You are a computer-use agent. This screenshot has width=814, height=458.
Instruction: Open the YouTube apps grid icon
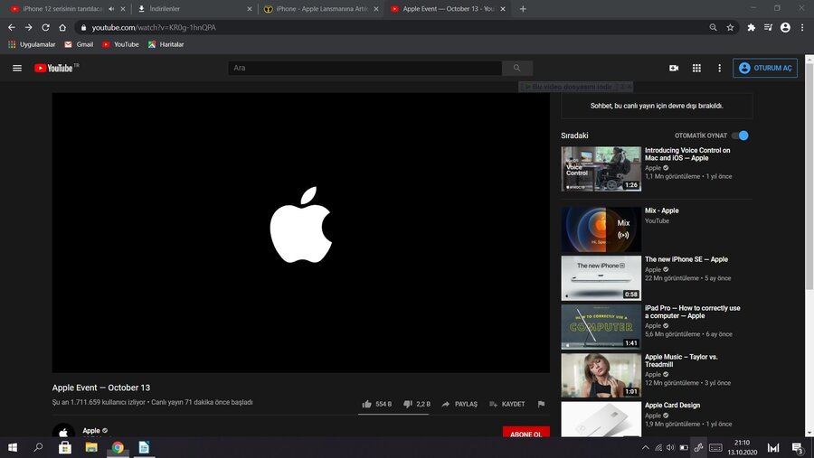pos(696,68)
